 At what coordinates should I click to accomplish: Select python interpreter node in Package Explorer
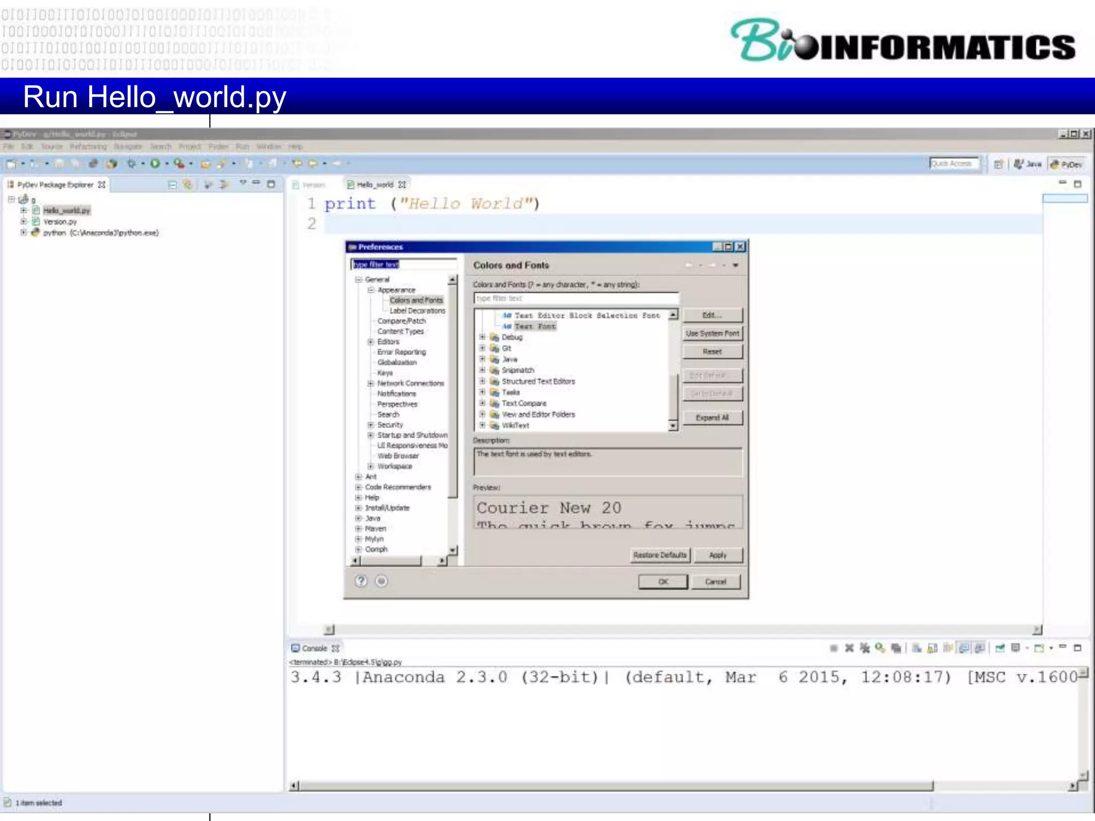[101, 233]
